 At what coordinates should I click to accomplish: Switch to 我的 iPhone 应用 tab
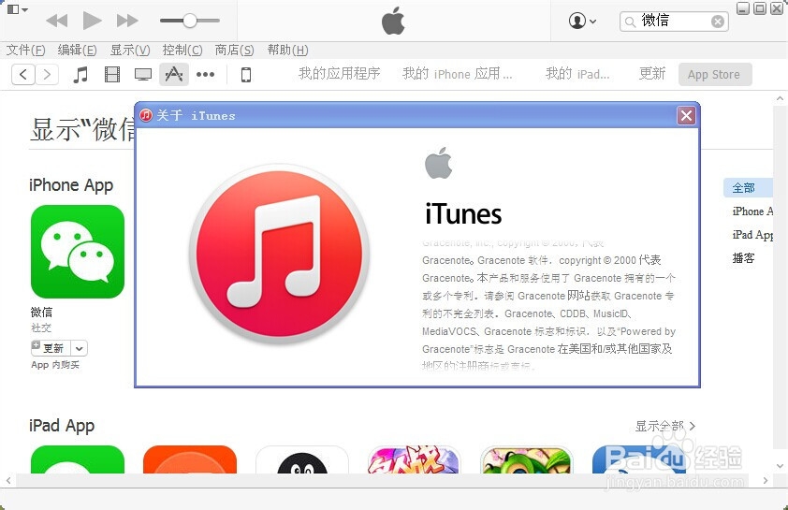pyautogui.click(x=458, y=74)
